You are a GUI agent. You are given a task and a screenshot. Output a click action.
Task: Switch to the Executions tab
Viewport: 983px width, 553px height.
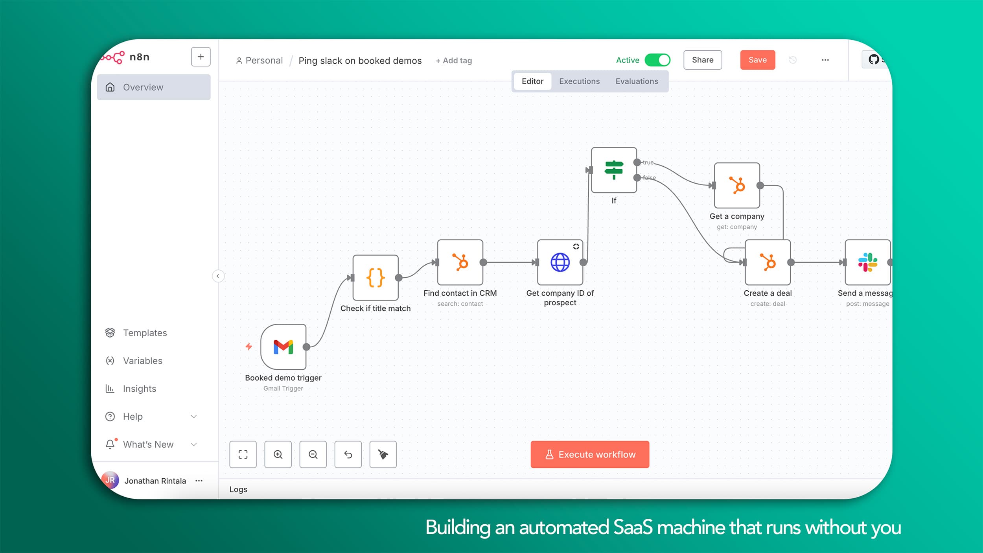pyautogui.click(x=579, y=81)
